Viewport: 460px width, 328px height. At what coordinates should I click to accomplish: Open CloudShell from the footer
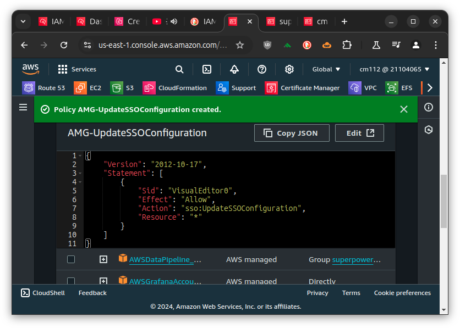point(43,293)
